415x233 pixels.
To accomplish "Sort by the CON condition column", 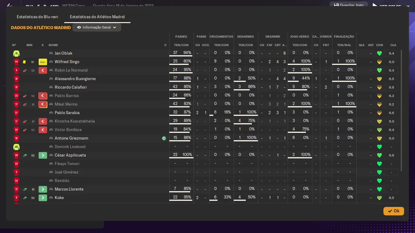I will 379,45.
